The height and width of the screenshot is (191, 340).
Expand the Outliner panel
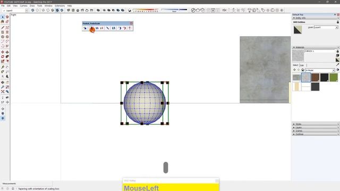294,134
